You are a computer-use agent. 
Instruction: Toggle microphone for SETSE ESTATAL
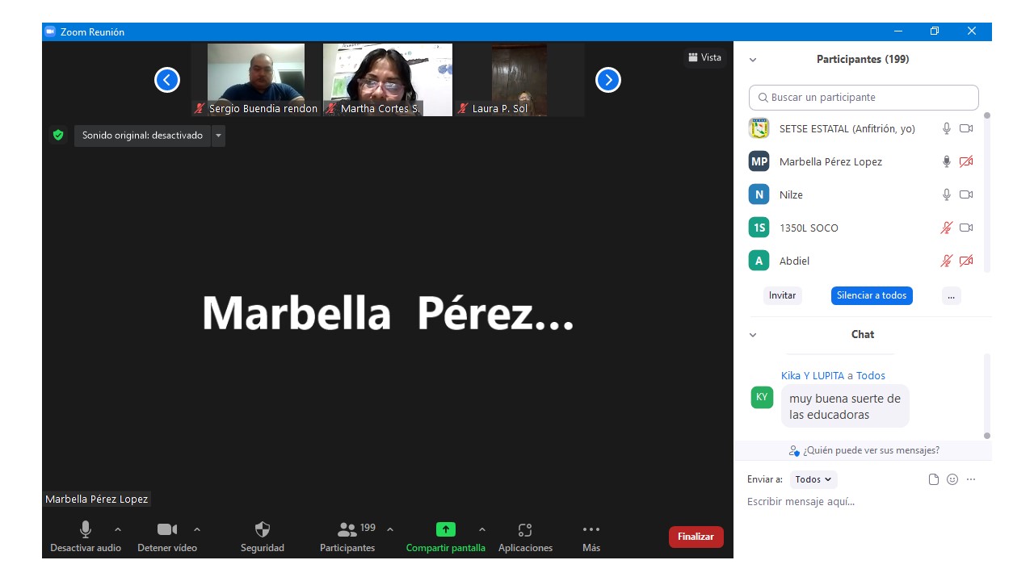pyautogui.click(x=947, y=128)
